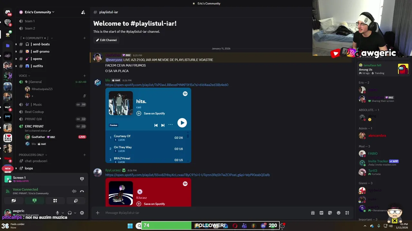Viewport: 412px width, 231px height.
Task: Click Spotify logo in the red embed
Action: point(185,184)
